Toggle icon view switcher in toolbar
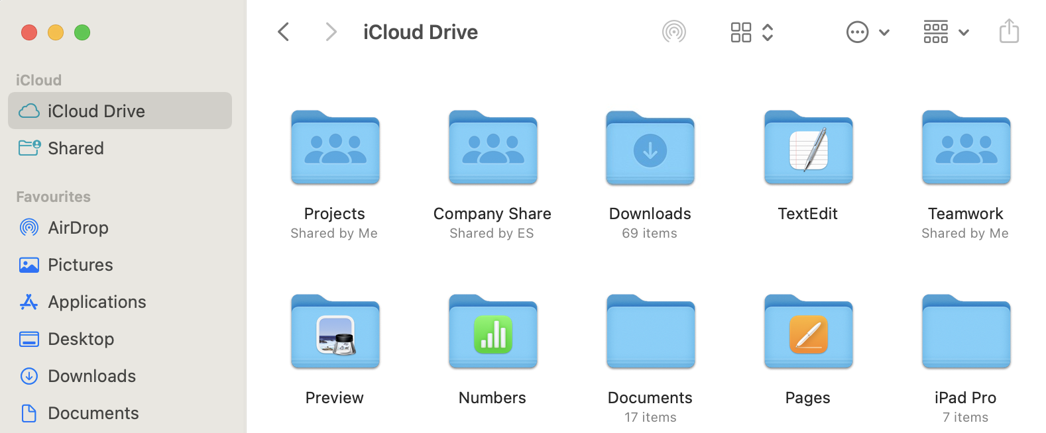The width and height of the screenshot is (1046, 433). (740, 32)
